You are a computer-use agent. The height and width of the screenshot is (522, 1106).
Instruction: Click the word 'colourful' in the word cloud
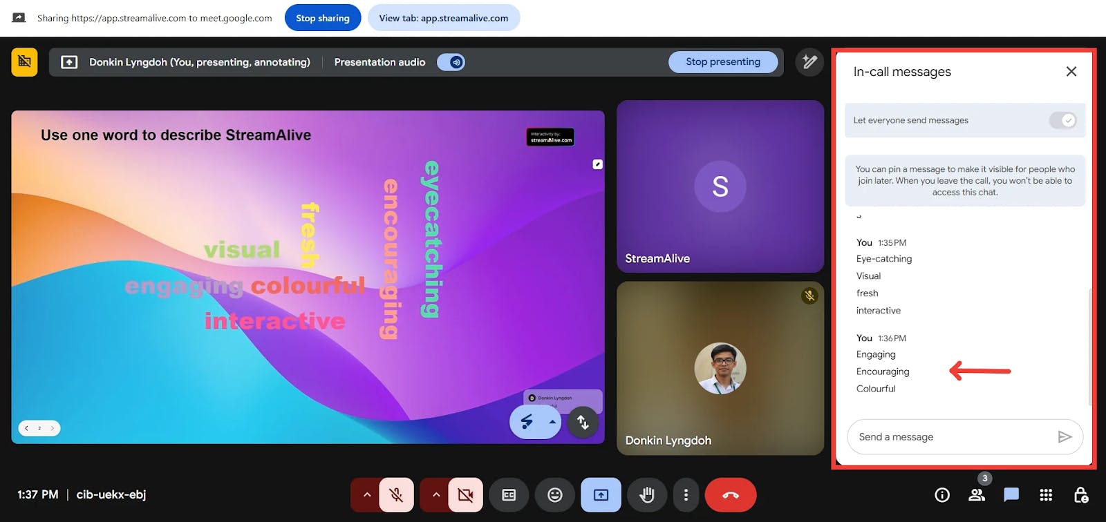click(308, 285)
